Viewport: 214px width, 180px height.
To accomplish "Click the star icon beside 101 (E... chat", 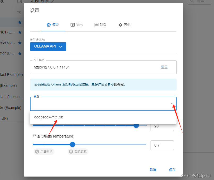I will tap(20, 32).
